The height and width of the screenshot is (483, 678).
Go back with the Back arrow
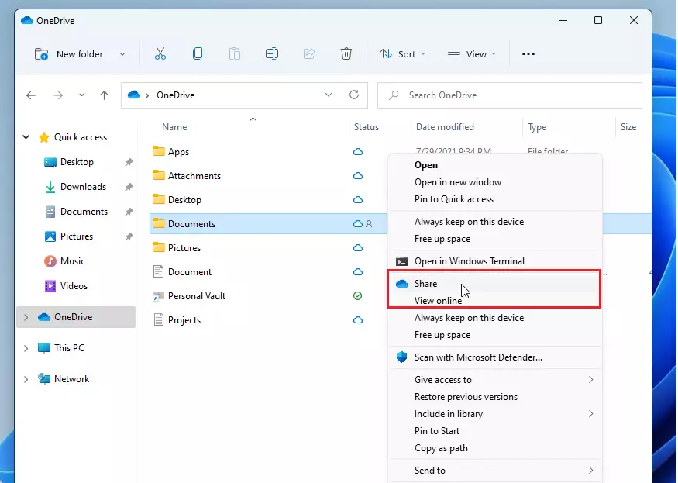[31, 95]
